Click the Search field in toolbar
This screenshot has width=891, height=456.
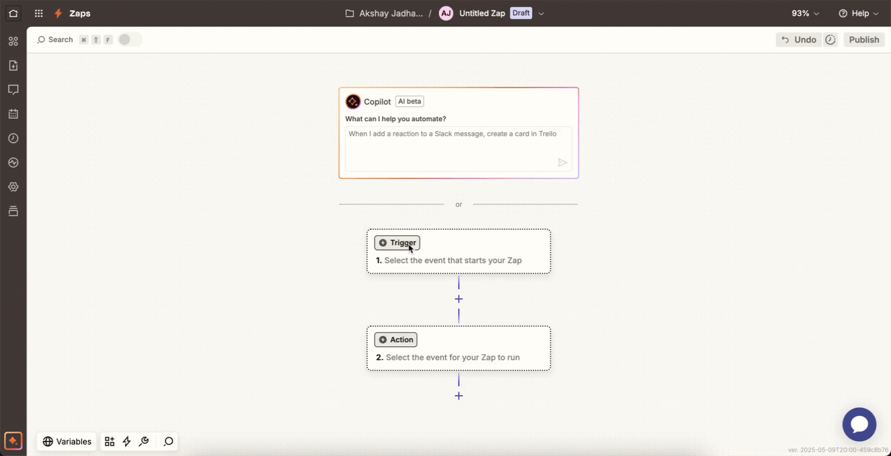(60, 39)
